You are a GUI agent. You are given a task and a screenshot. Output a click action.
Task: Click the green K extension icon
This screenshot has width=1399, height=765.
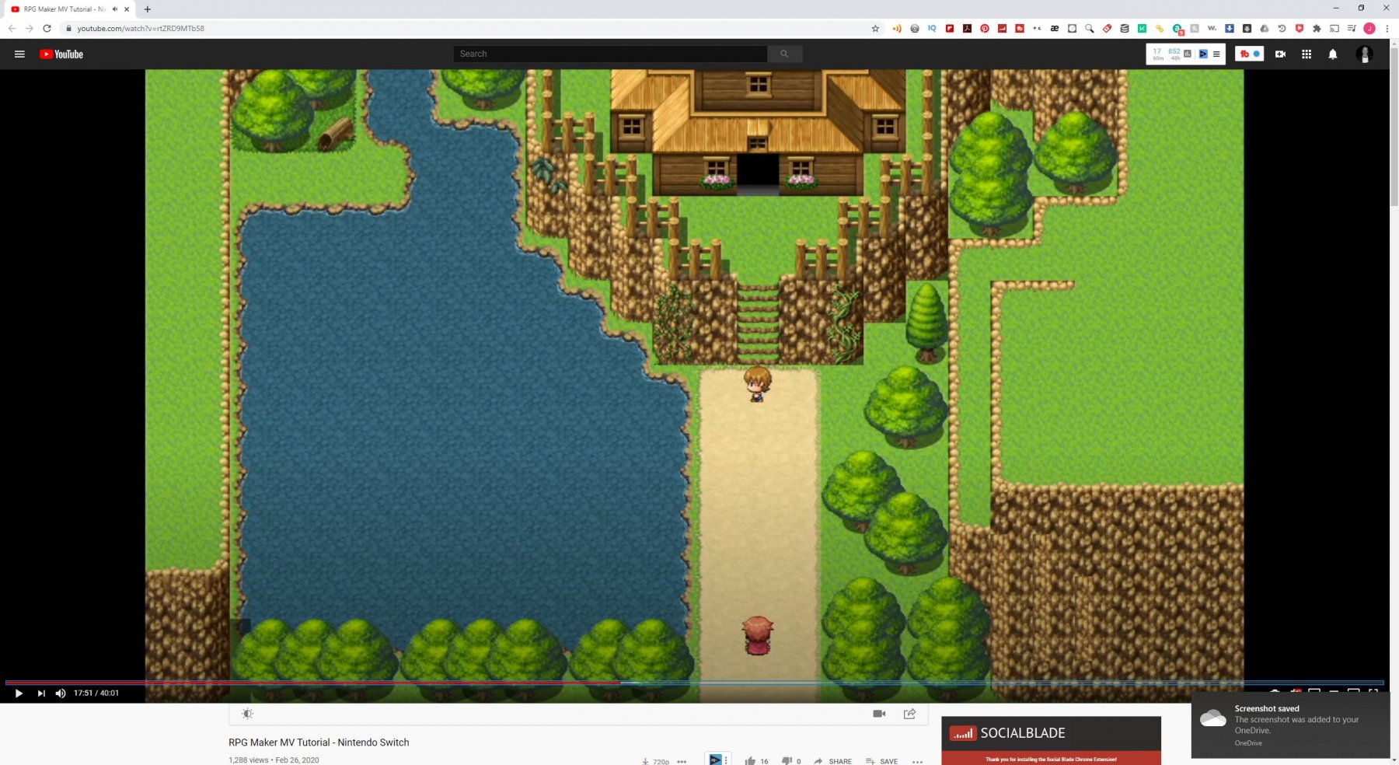coord(1142,28)
